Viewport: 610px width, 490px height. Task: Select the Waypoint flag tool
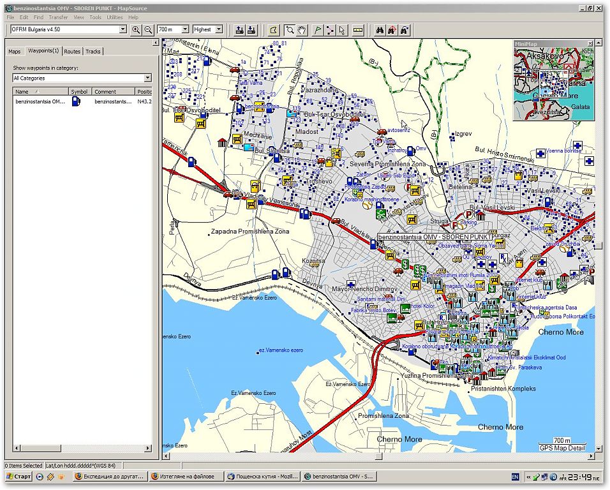[318, 29]
